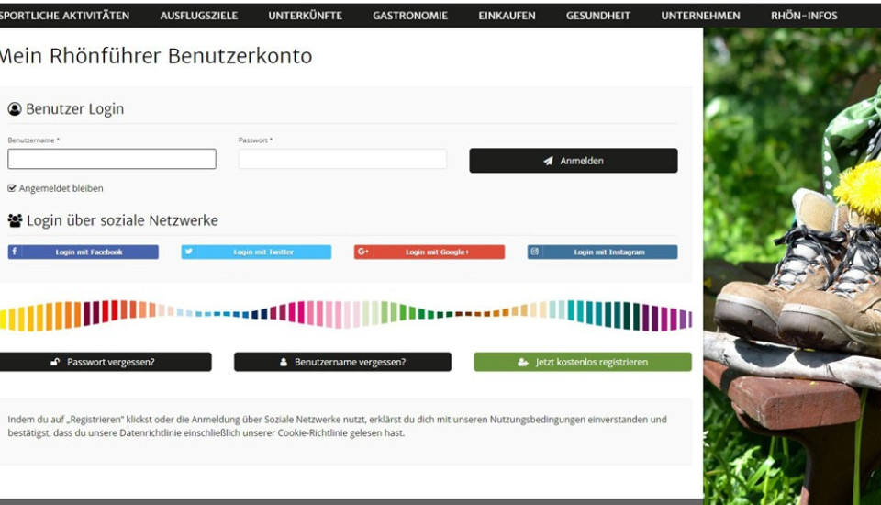Click the Benutzer Login heading text
This screenshot has width=881, height=505.
(x=74, y=109)
